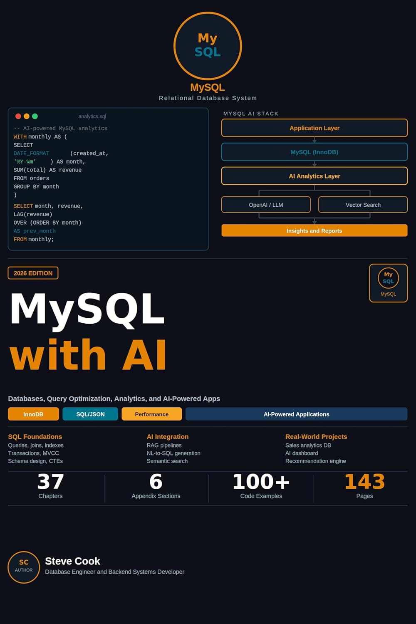Click the green dot in the code window
416x624 pixels.
point(35,116)
